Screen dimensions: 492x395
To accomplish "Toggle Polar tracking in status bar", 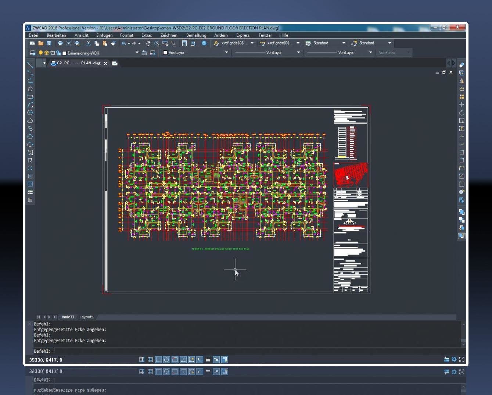I will click(166, 360).
